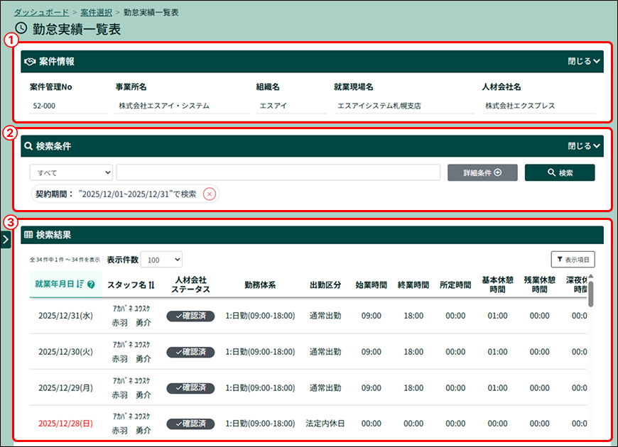This screenshot has height=447, width=618.
Task: Open 詳細条件 advanced conditions
Action: [x=482, y=172]
